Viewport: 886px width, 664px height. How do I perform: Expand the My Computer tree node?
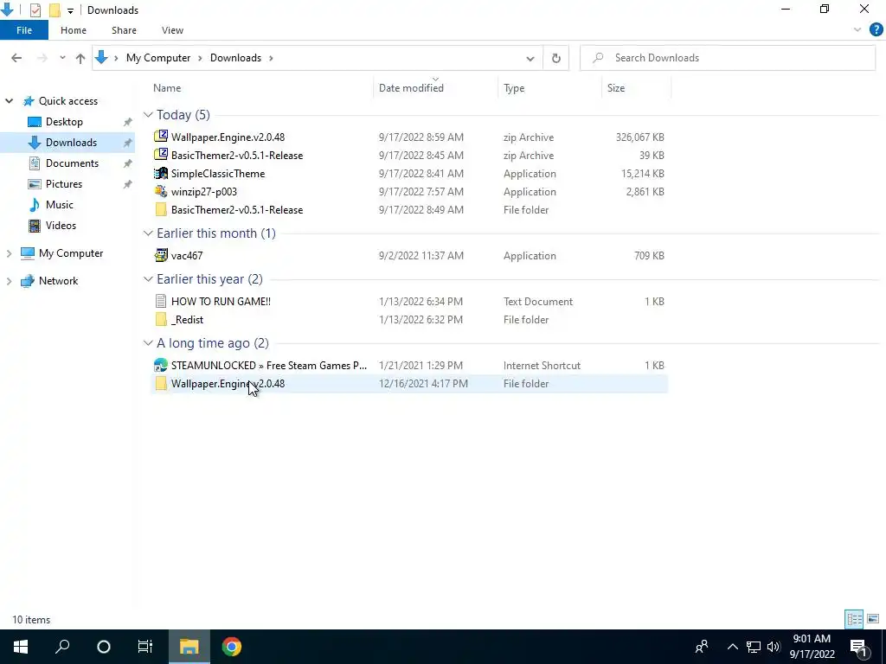9,253
